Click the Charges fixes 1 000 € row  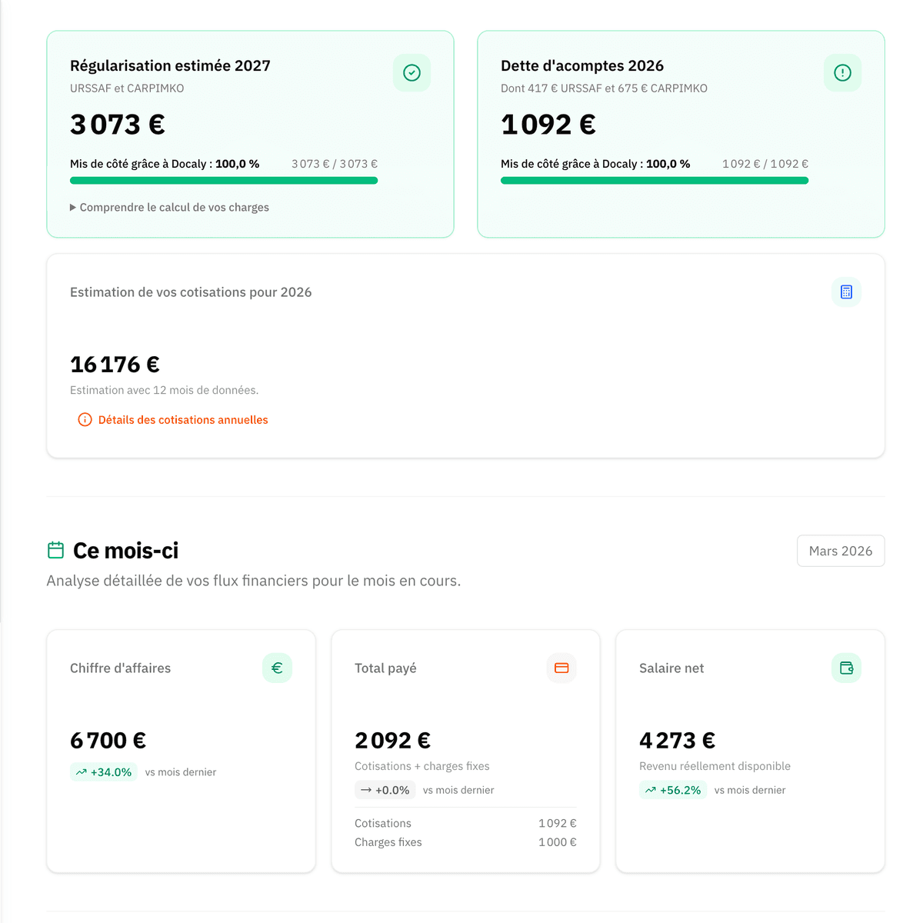coord(465,843)
